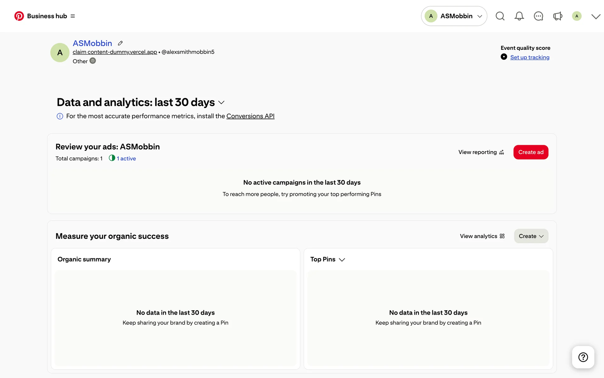Open notifications bell icon

pos(519,16)
